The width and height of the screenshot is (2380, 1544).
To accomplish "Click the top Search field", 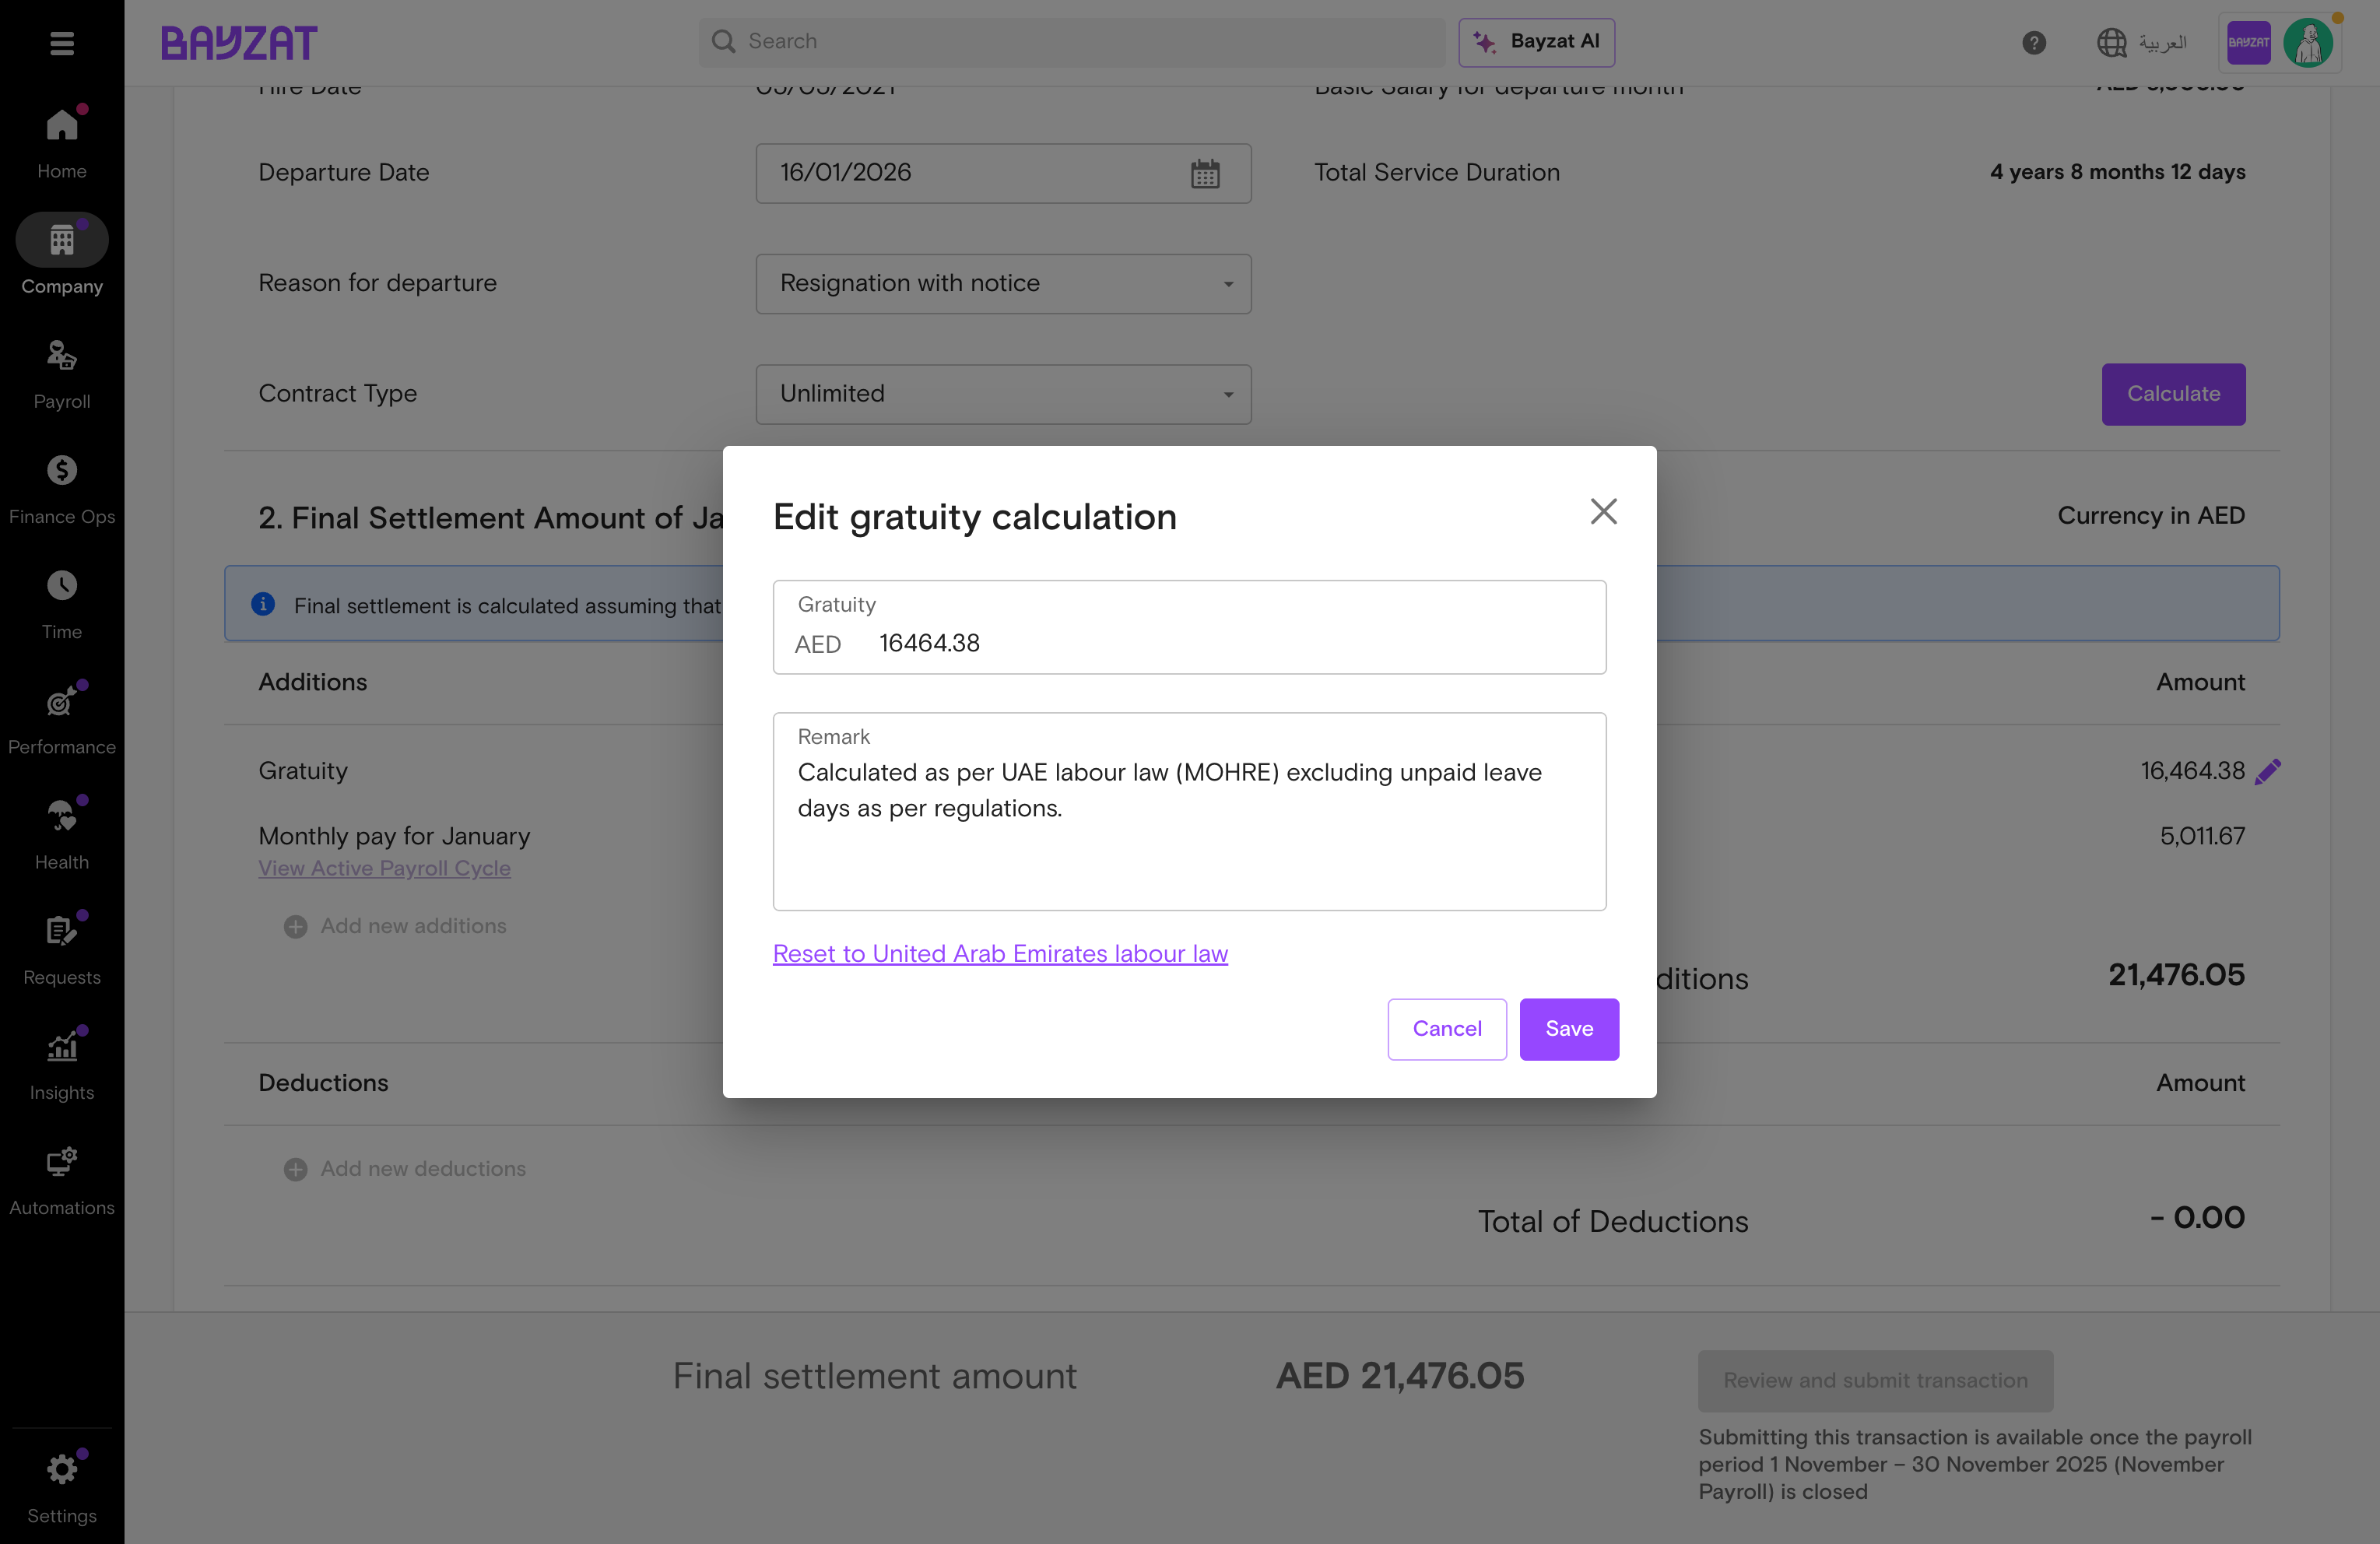I will pos(1071,42).
